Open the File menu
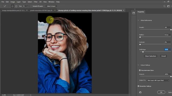The image size is (172, 96). pyautogui.click(x=3, y=2)
